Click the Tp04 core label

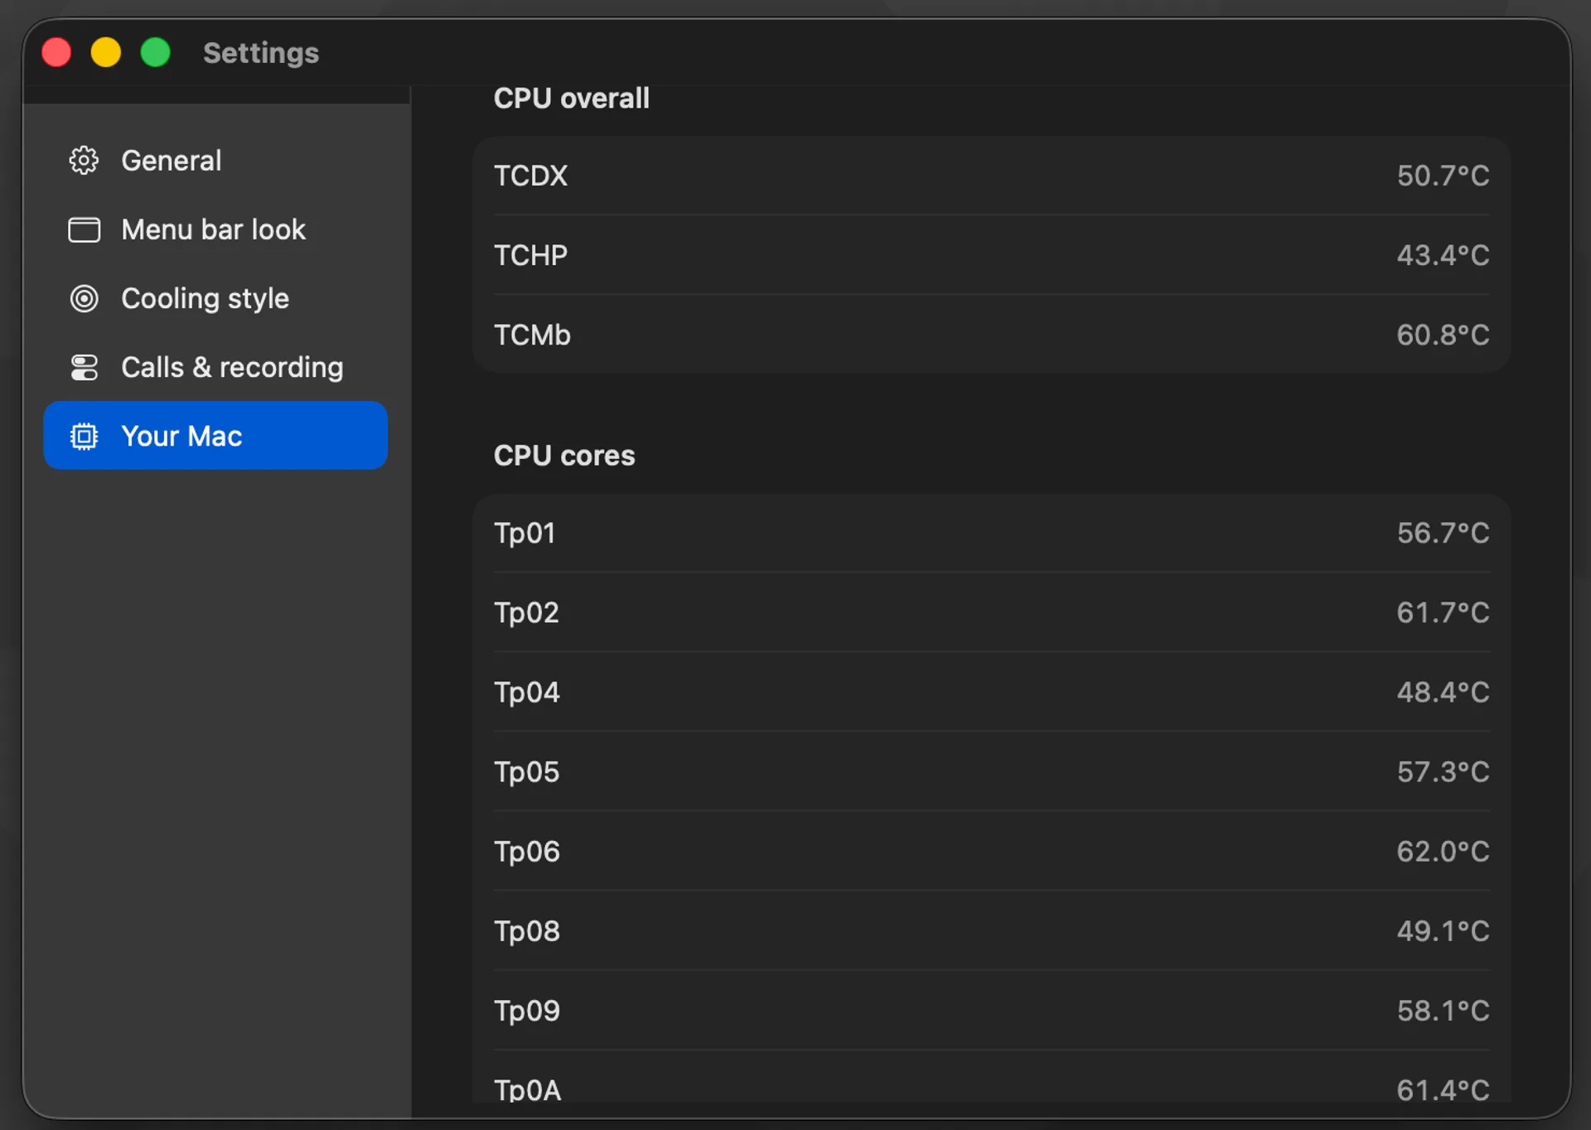pyautogui.click(x=527, y=692)
